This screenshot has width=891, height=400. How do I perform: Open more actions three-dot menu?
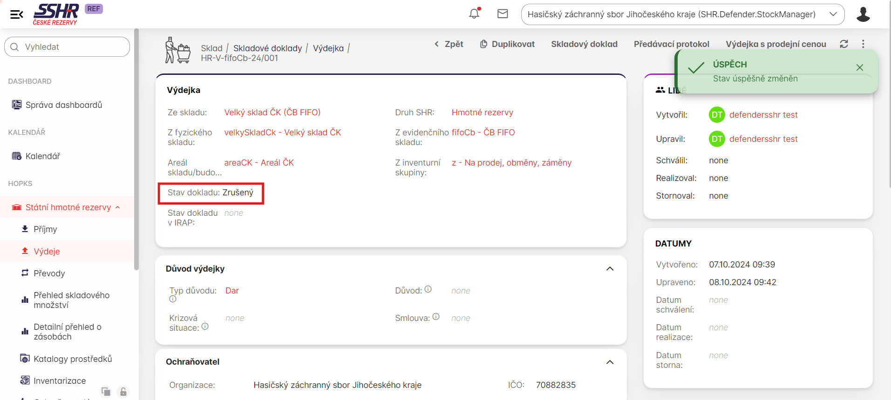pyautogui.click(x=863, y=44)
